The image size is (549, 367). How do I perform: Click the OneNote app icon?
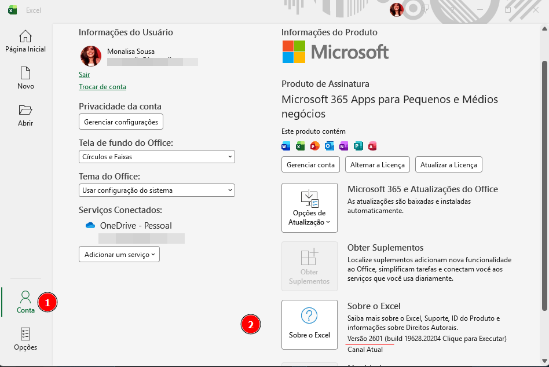pos(343,146)
